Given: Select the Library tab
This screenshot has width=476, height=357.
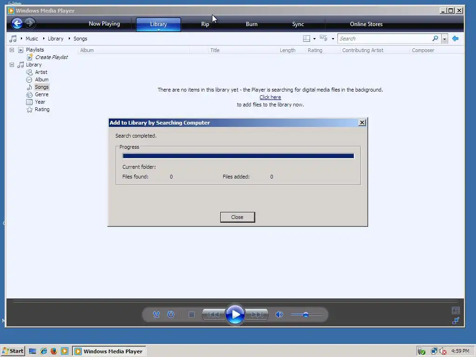Looking at the screenshot, I should (x=158, y=24).
